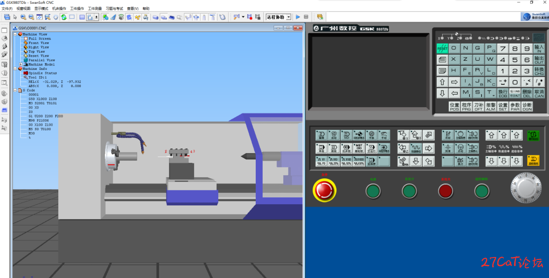
Task: Expand the Machine Model tree node
Action: [21, 64]
